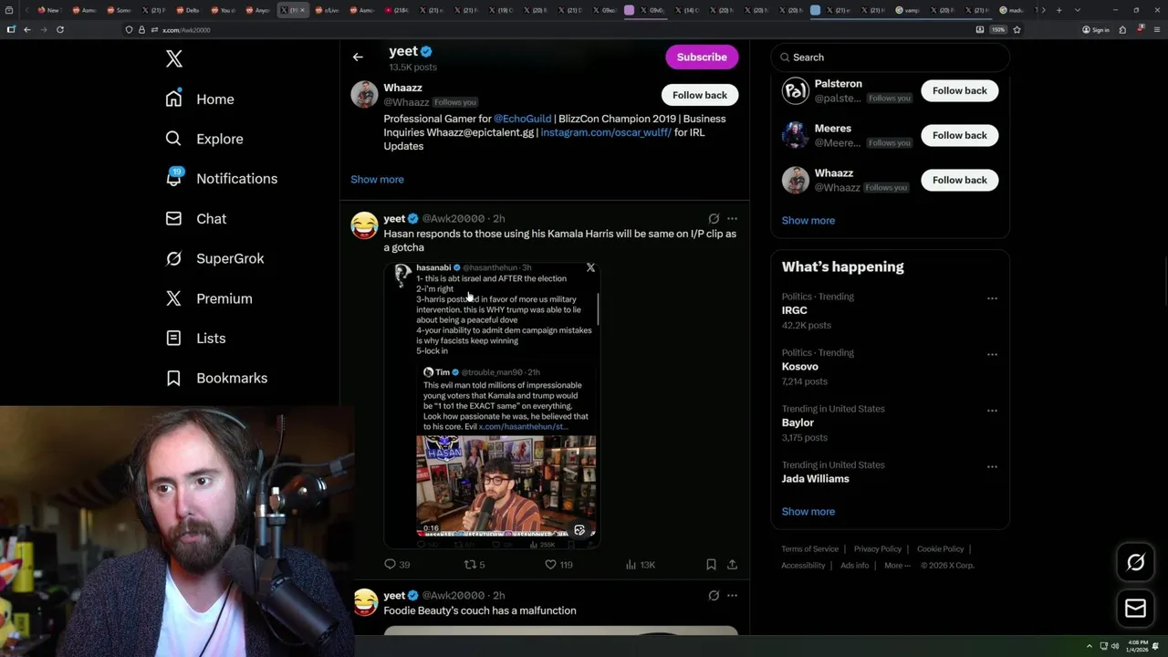Go to Explore via the magnifier icon

pyautogui.click(x=173, y=139)
